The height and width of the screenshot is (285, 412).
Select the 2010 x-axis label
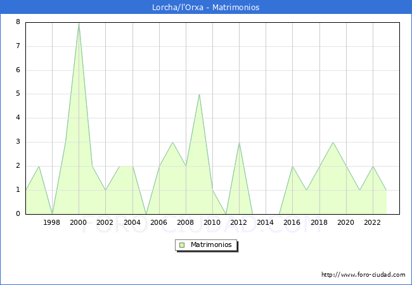coord(212,222)
